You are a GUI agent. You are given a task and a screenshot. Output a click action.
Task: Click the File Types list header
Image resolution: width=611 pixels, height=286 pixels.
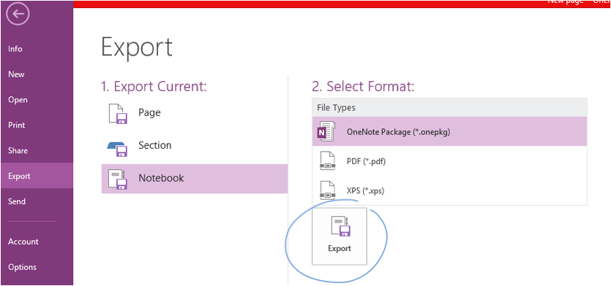[x=449, y=108]
